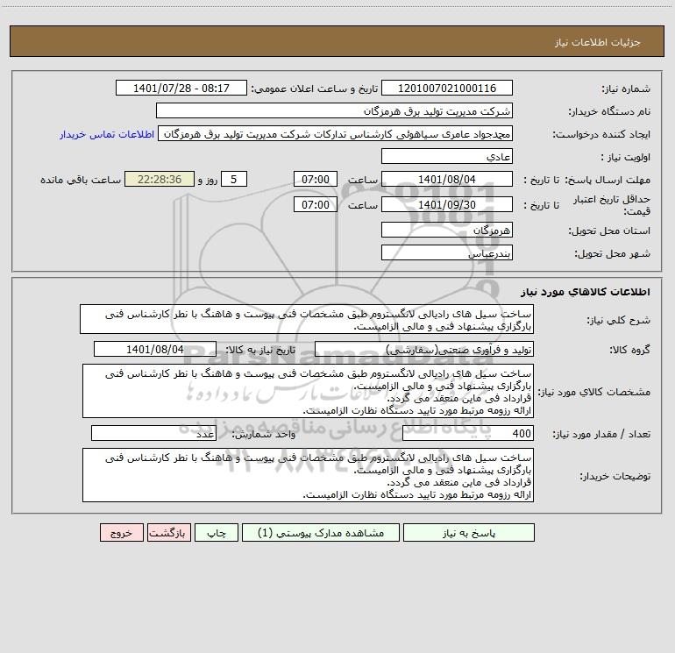Click the تاریخ و ساعت اعلان عمومی label
The height and width of the screenshot is (653, 675).
tap(315, 89)
